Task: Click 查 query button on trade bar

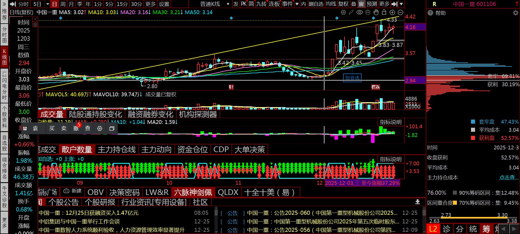Action: coord(87,128)
